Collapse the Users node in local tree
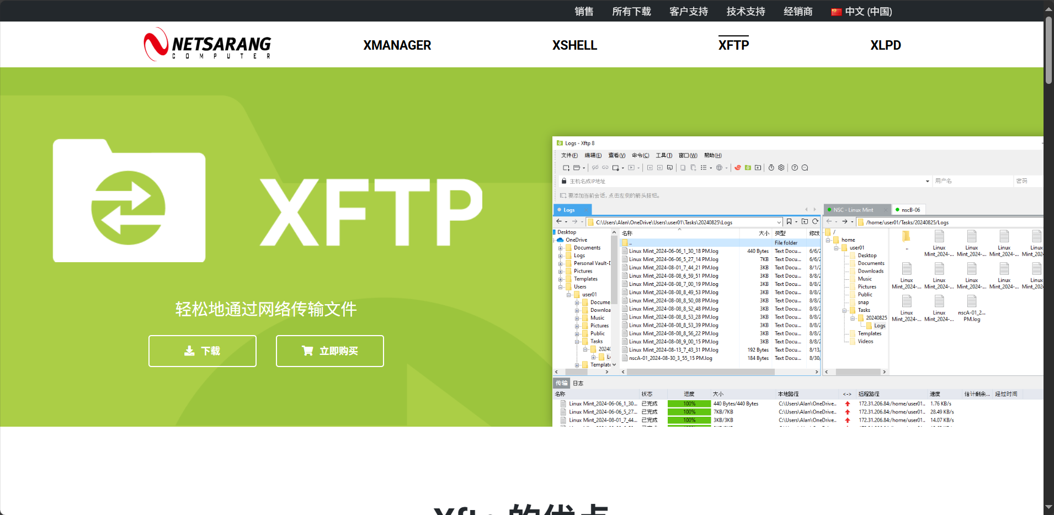This screenshot has height=515, width=1054. (x=561, y=287)
